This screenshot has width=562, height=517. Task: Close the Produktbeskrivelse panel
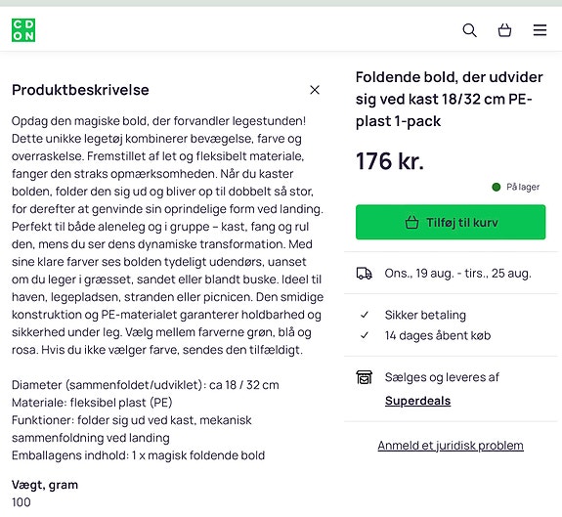pyautogui.click(x=315, y=90)
